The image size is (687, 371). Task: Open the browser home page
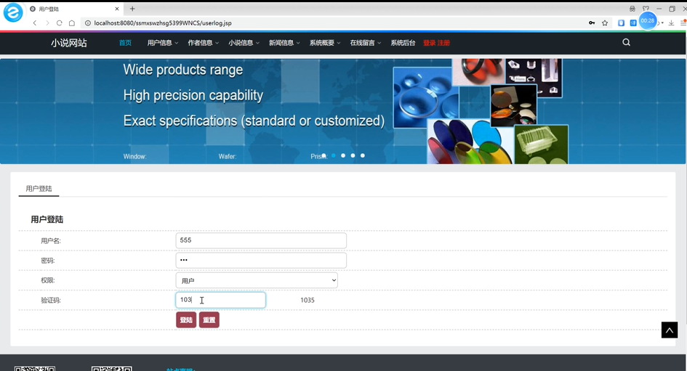(x=72, y=23)
